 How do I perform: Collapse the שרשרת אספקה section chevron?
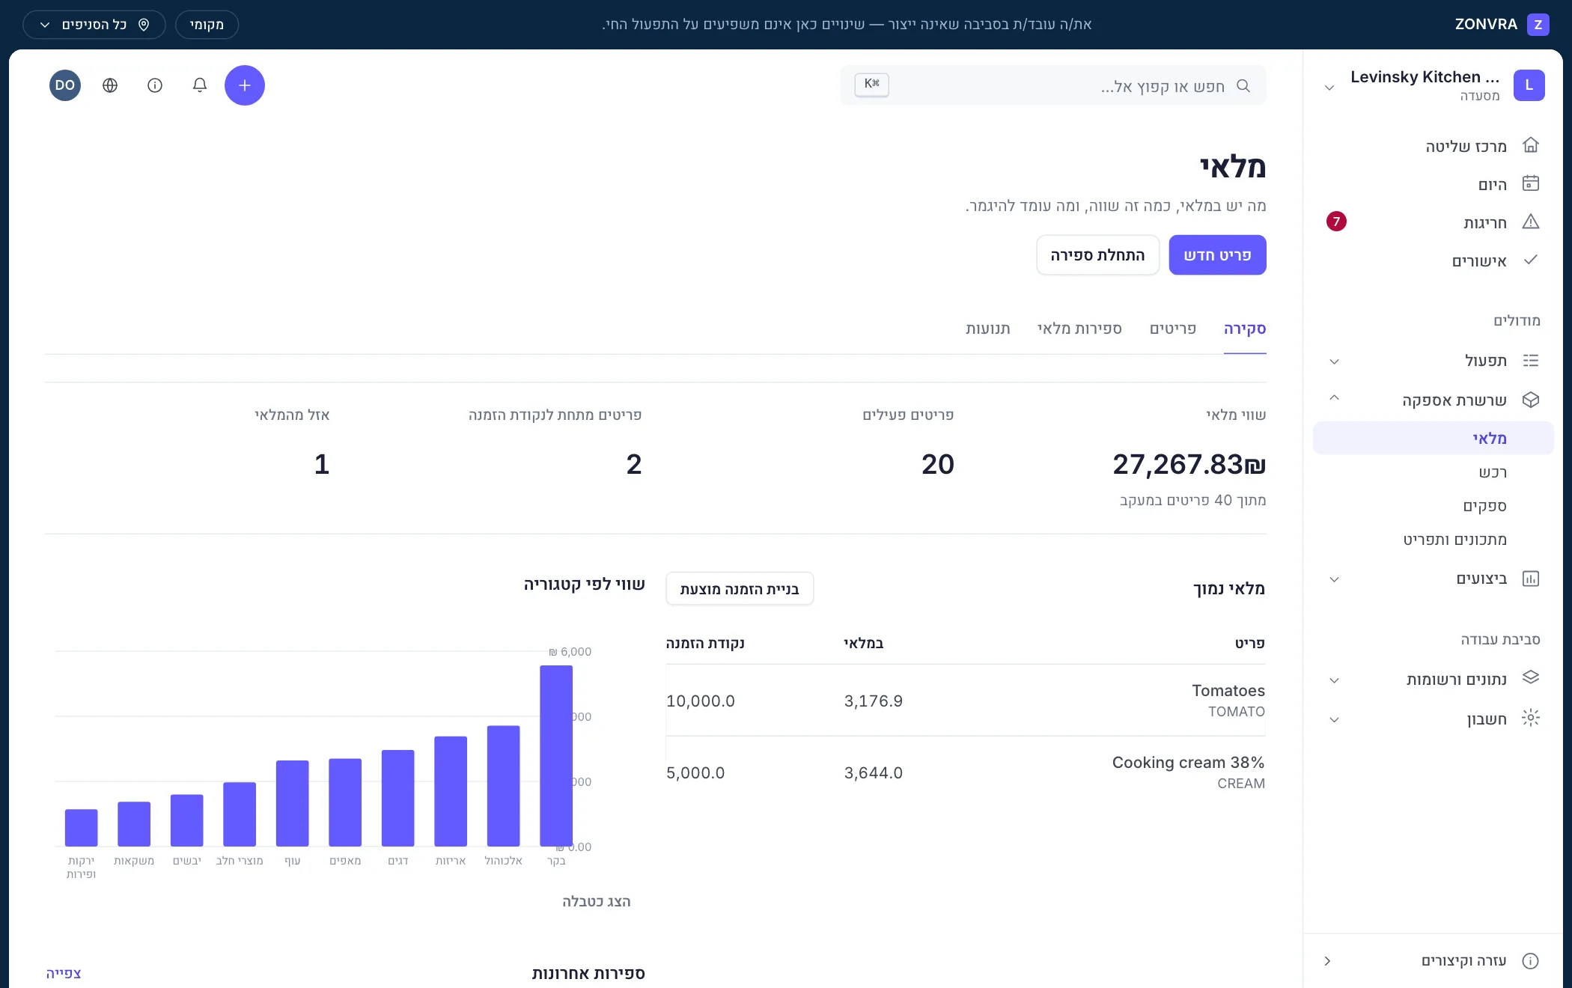[x=1334, y=398]
